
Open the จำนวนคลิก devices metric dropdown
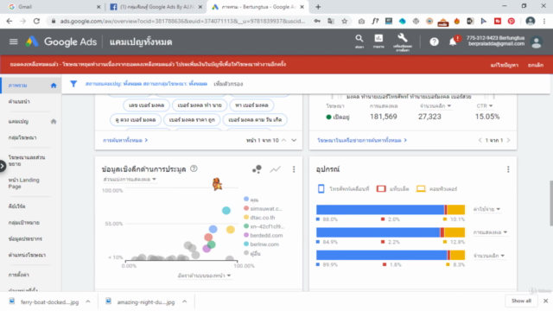pyautogui.click(x=489, y=256)
